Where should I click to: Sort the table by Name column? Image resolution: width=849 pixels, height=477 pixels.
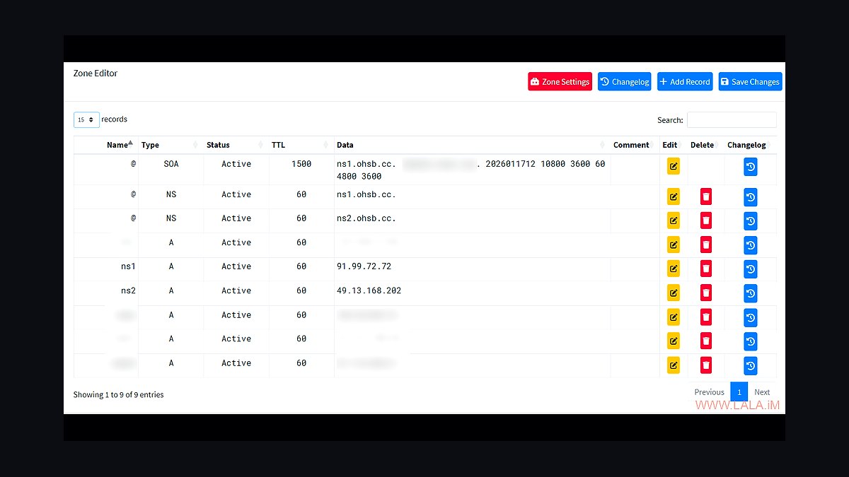[106, 145]
